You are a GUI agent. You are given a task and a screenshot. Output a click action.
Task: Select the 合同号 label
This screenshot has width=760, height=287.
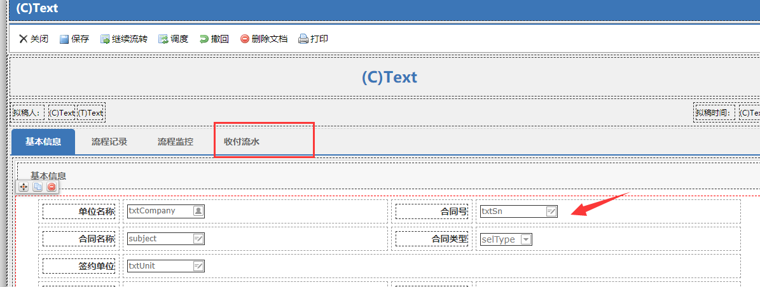pos(432,211)
